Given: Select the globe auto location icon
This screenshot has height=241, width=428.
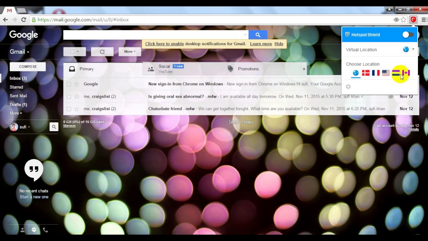Looking at the screenshot, I should (x=356, y=73).
